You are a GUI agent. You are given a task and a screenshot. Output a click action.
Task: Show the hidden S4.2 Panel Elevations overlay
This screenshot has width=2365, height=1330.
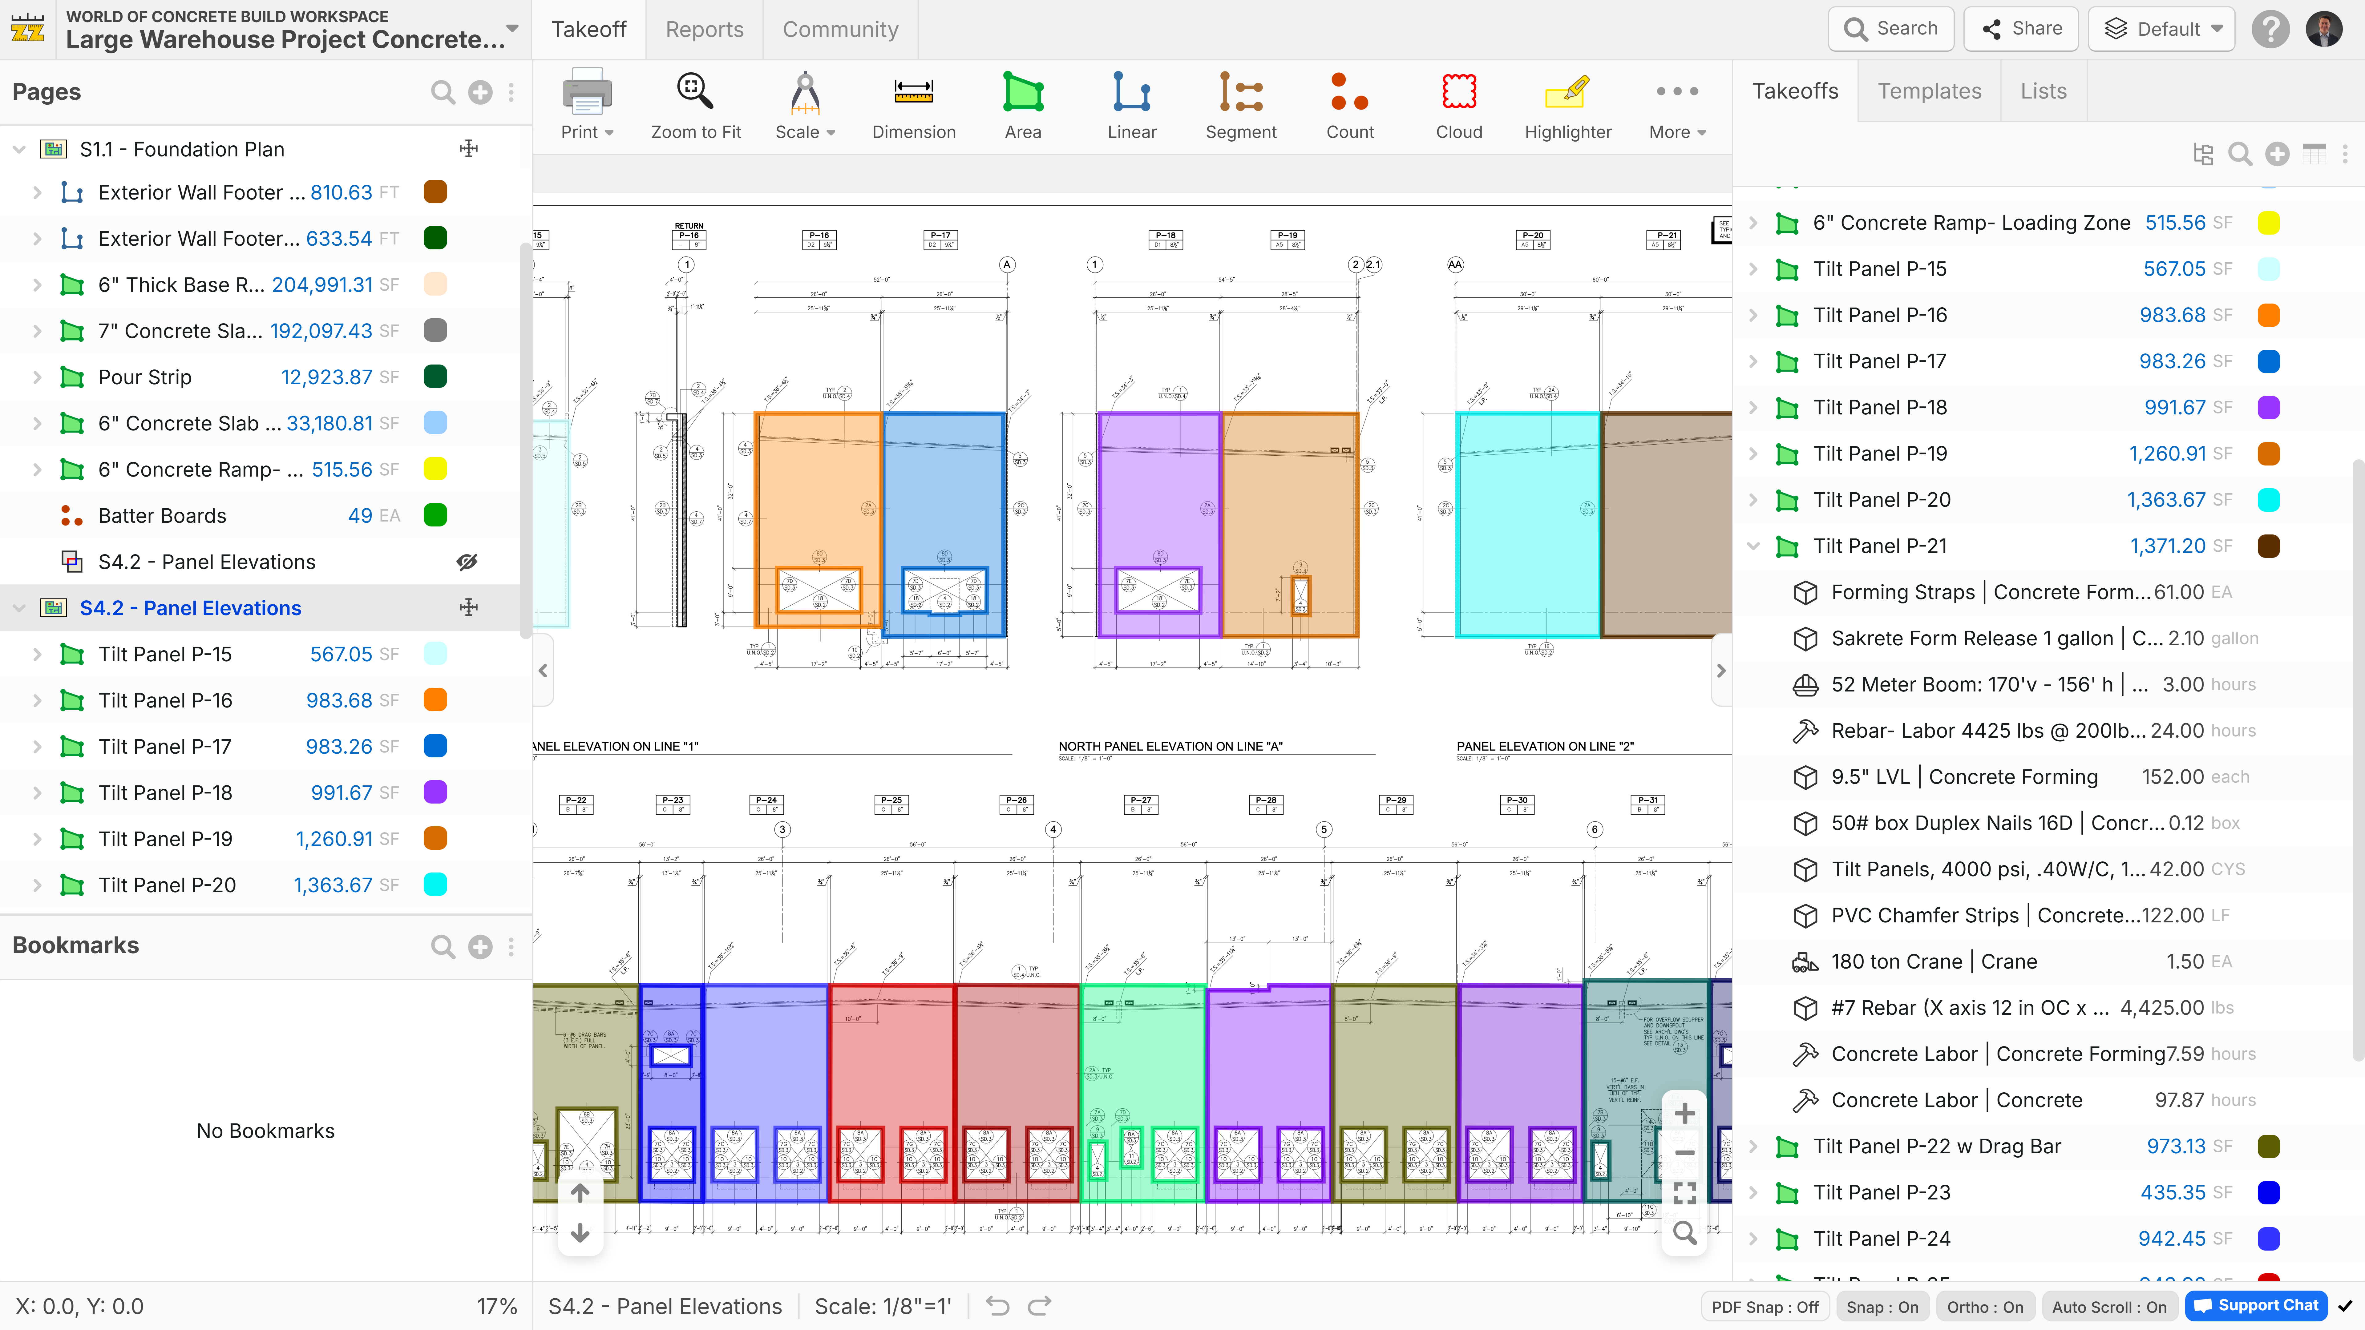(467, 562)
